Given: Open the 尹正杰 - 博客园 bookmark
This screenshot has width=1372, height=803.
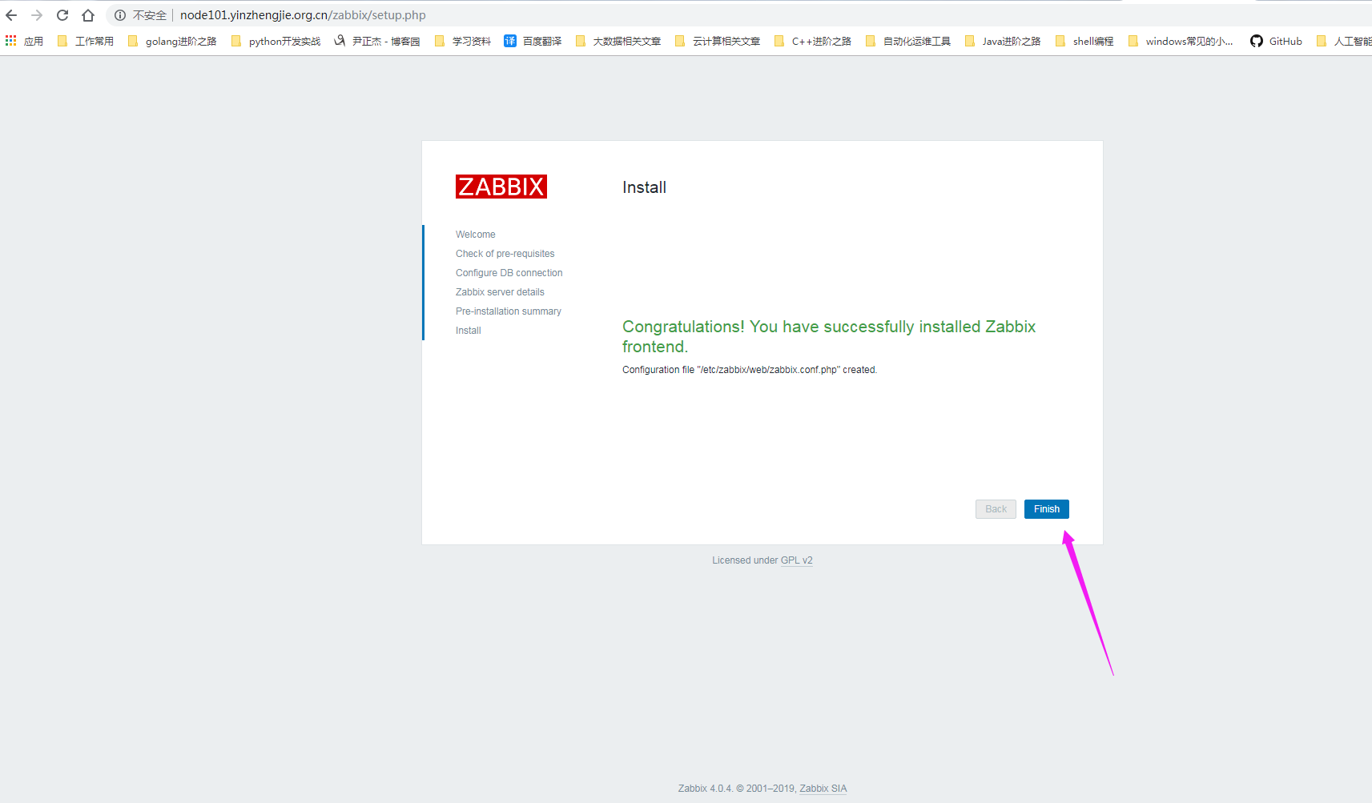Looking at the screenshot, I should point(377,41).
